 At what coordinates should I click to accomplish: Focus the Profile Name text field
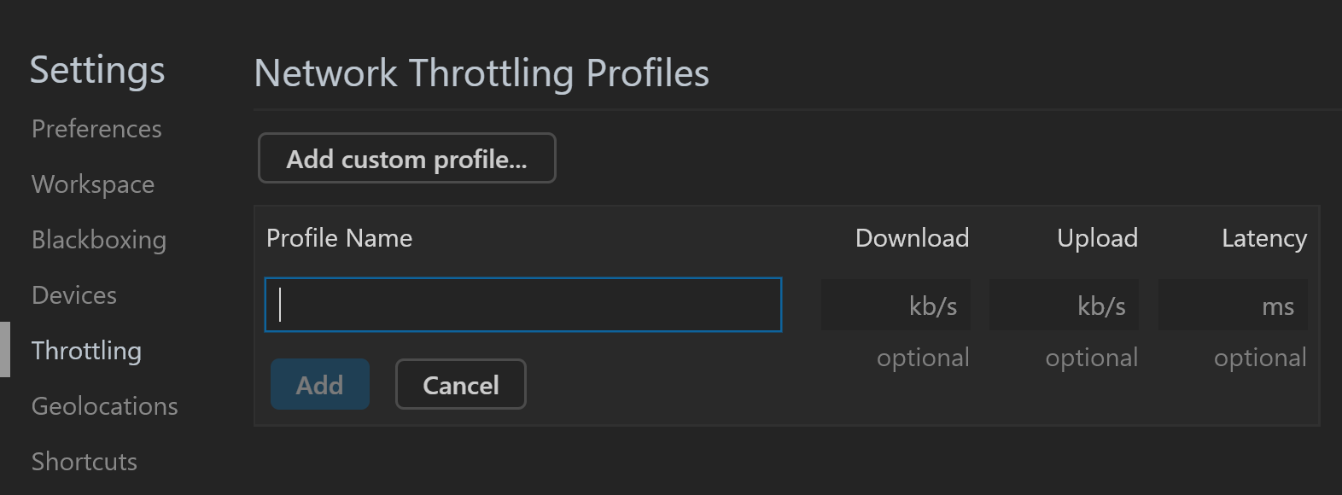(x=523, y=305)
